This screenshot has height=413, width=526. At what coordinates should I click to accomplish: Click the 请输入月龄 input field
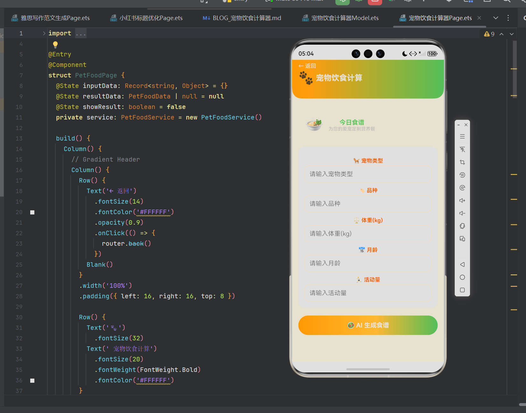tap(368, 263)
